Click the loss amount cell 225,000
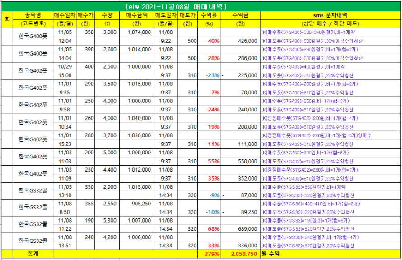Screen dimensions: 402x260 (240, 75)
